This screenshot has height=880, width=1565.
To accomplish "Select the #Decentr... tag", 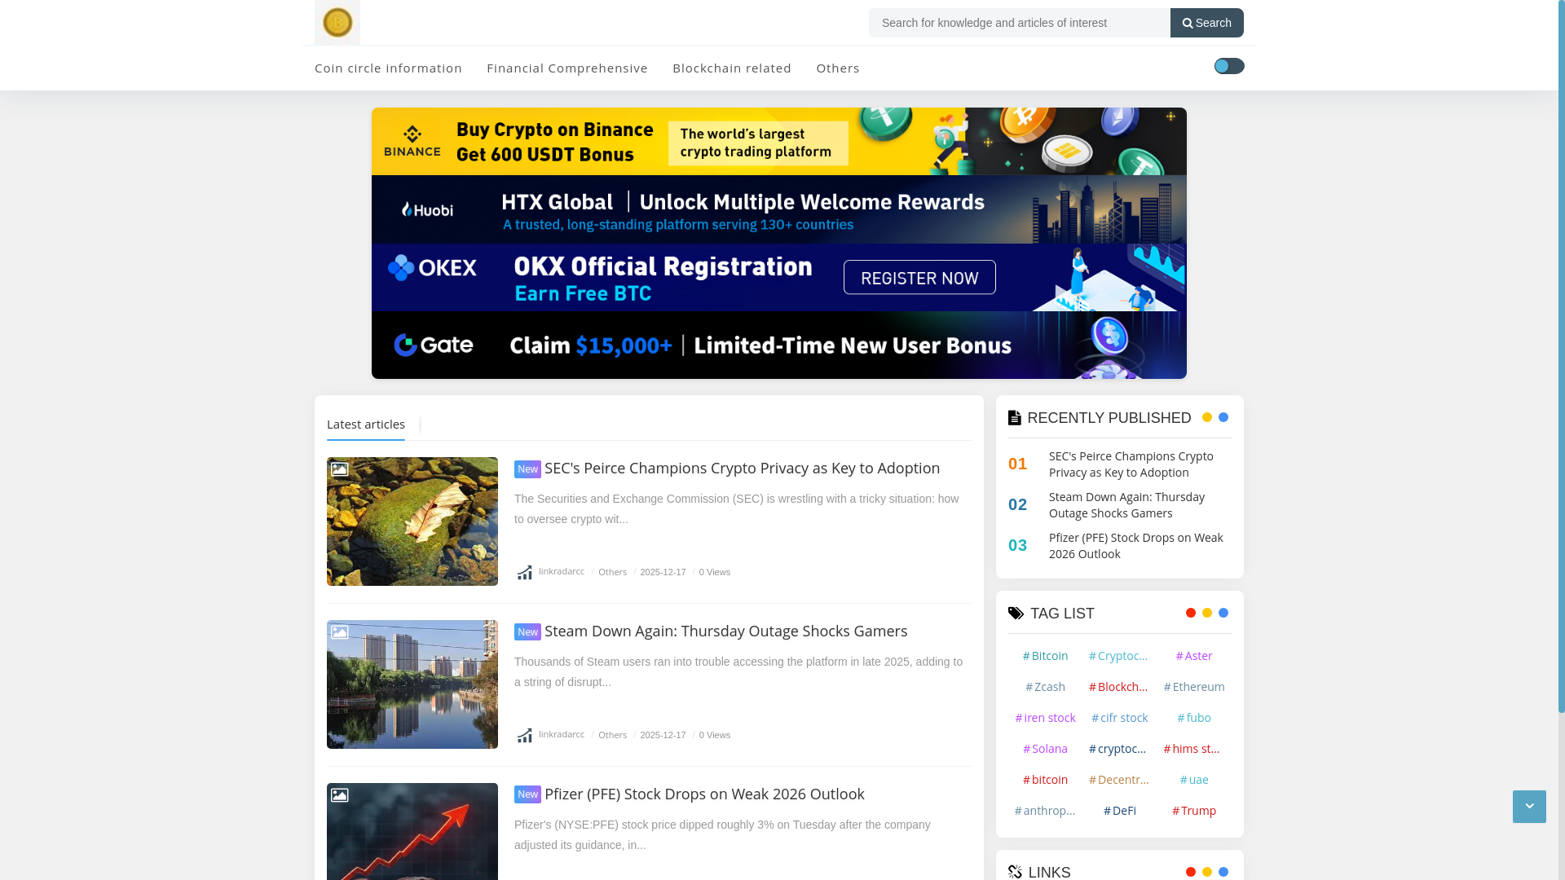I will coord(1119,780).
